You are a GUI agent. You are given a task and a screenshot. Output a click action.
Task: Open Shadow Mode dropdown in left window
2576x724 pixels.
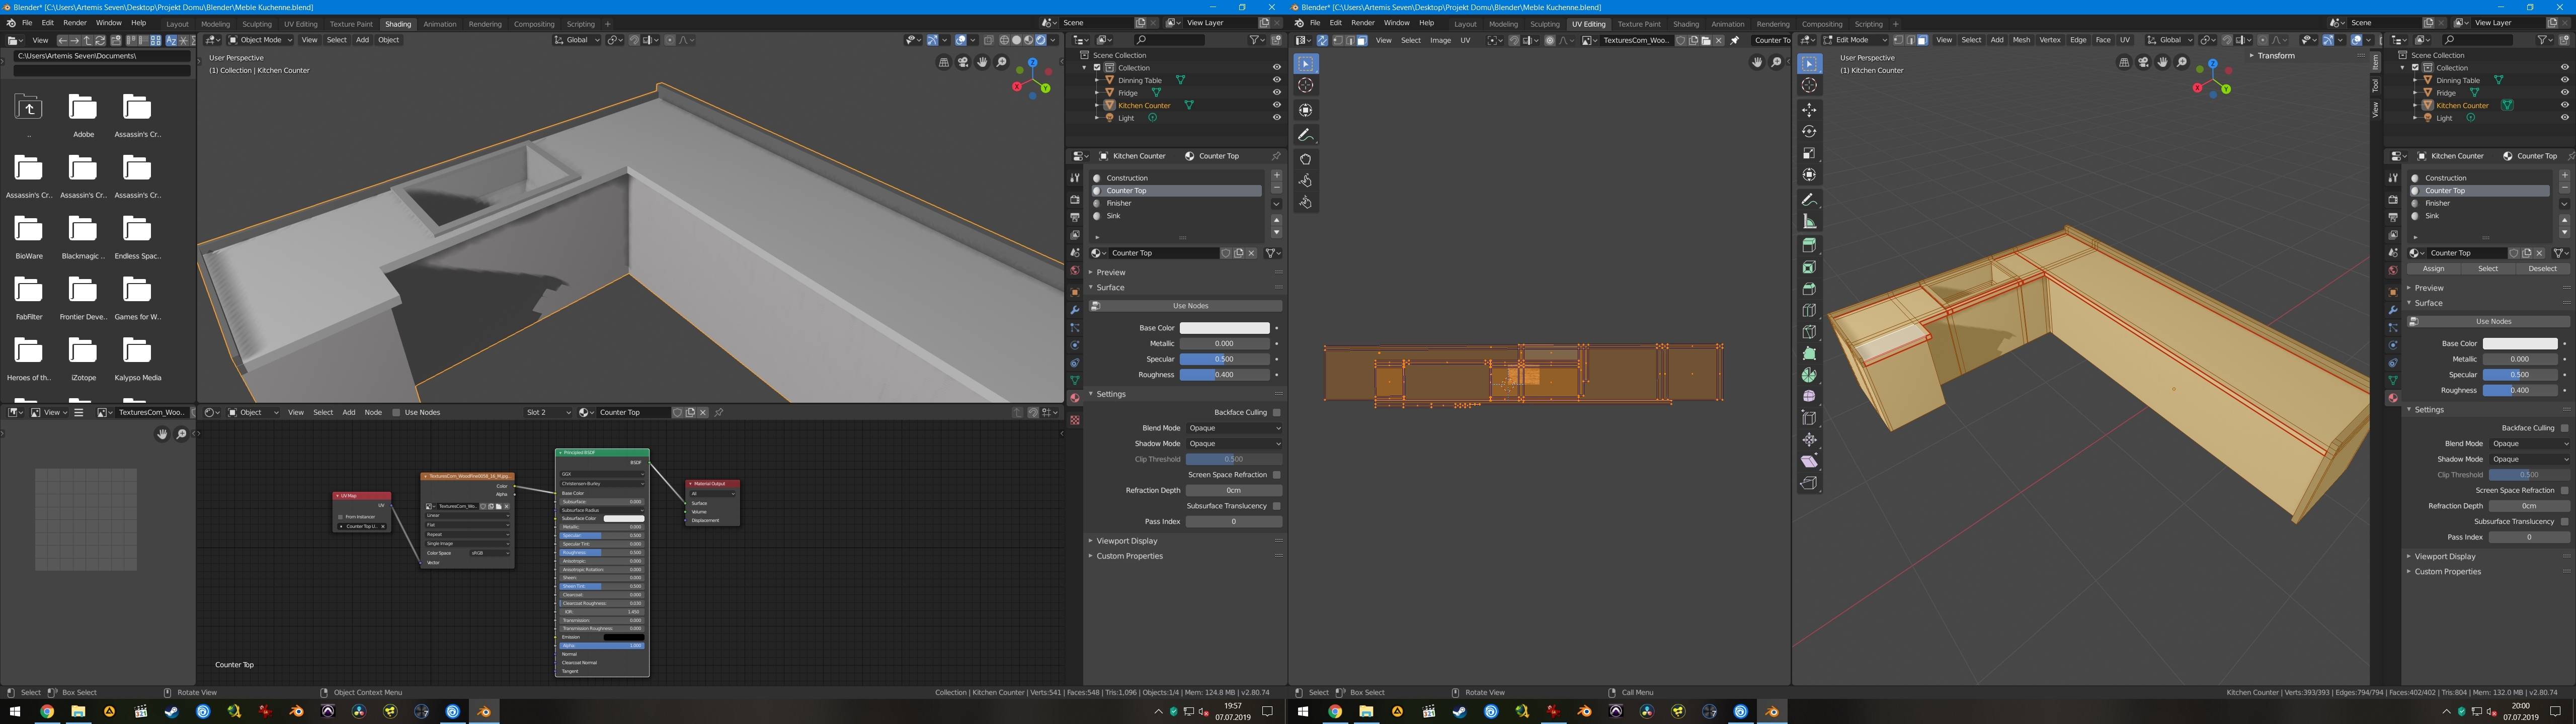point(1233,443)
